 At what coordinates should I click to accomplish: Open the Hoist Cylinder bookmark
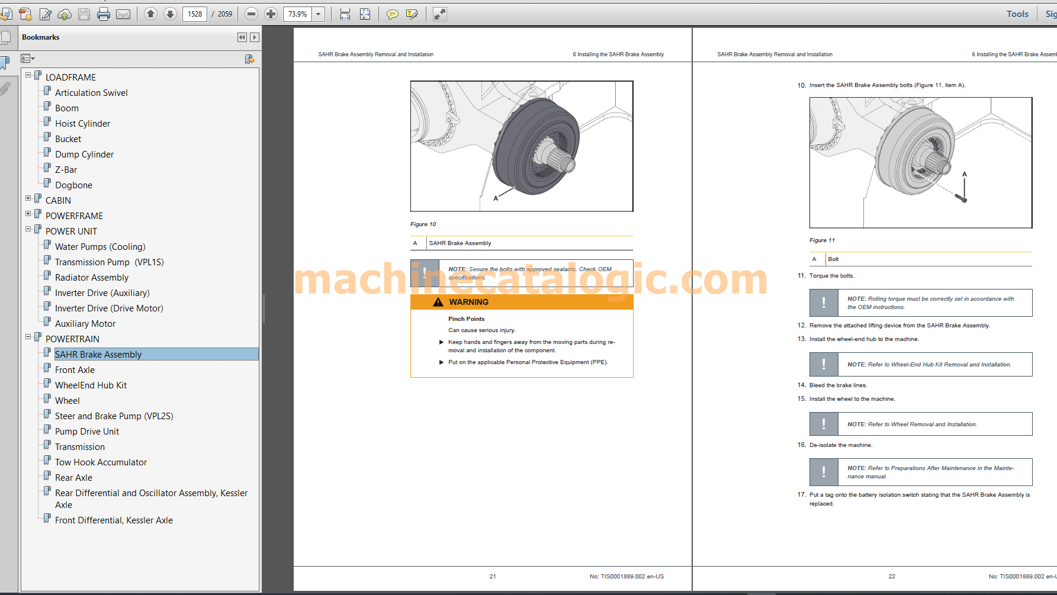(x=82, y=124)
